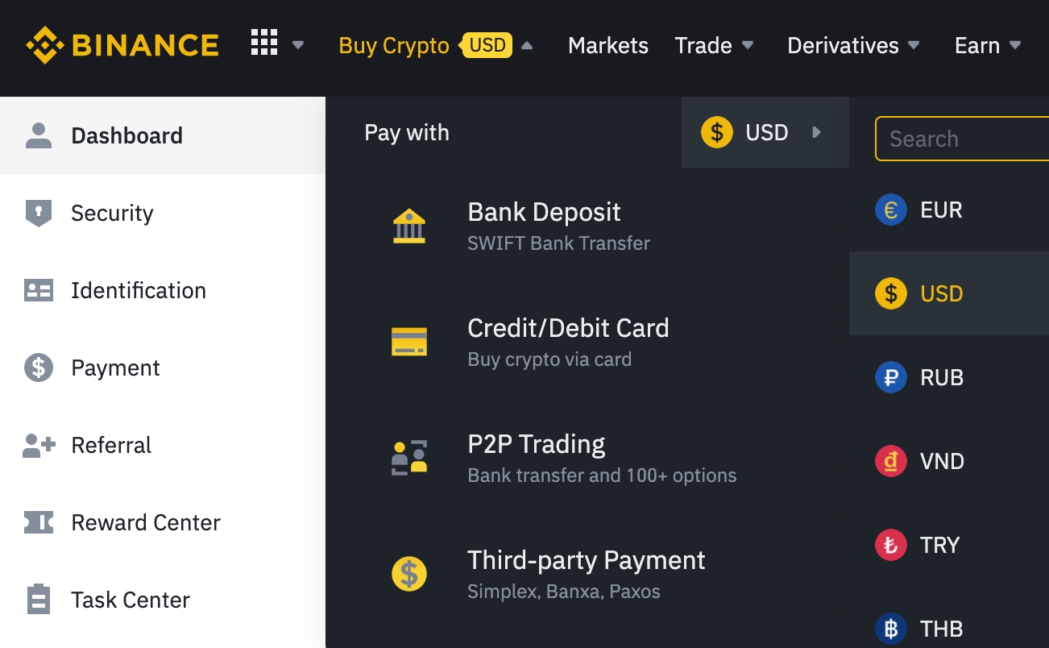Click the Third-party Payment dollar icon
This screenshot has height=648, width=1049.
(x=409, y=574)
